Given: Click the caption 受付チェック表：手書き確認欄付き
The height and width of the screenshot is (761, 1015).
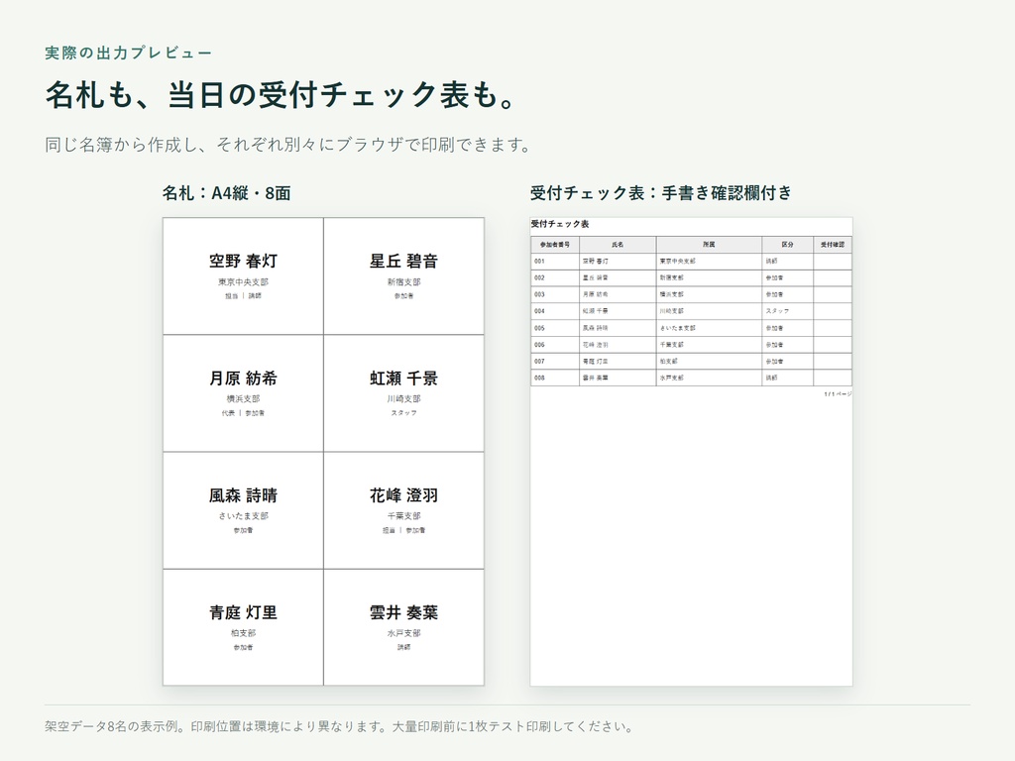Looking at the screenshot, I should [661, 193].
